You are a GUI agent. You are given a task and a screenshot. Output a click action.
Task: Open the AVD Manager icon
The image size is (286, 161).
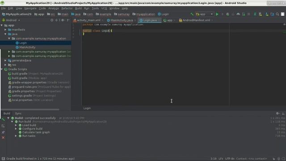pyautogui.click(x=260, y=14)
